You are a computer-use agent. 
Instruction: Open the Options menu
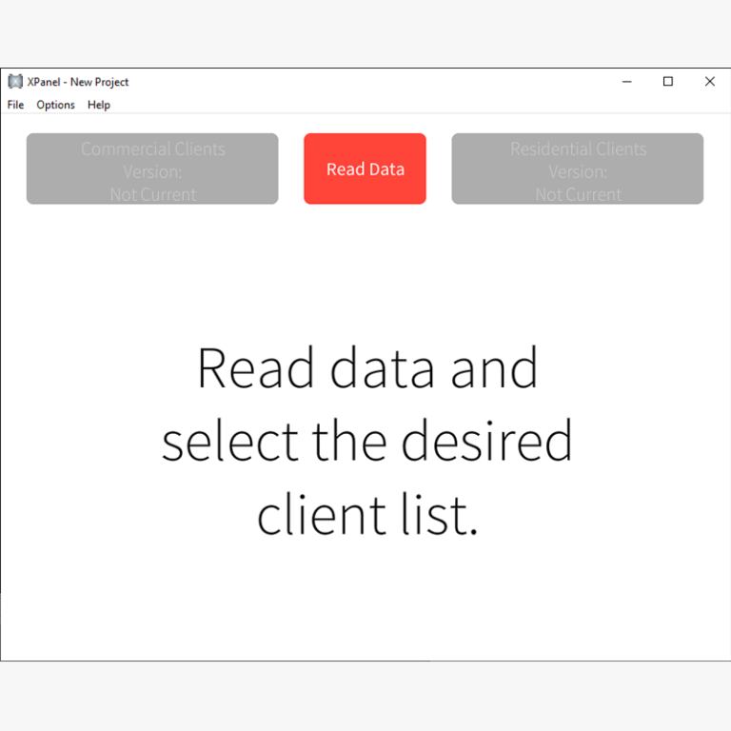(x=55, y=105)
